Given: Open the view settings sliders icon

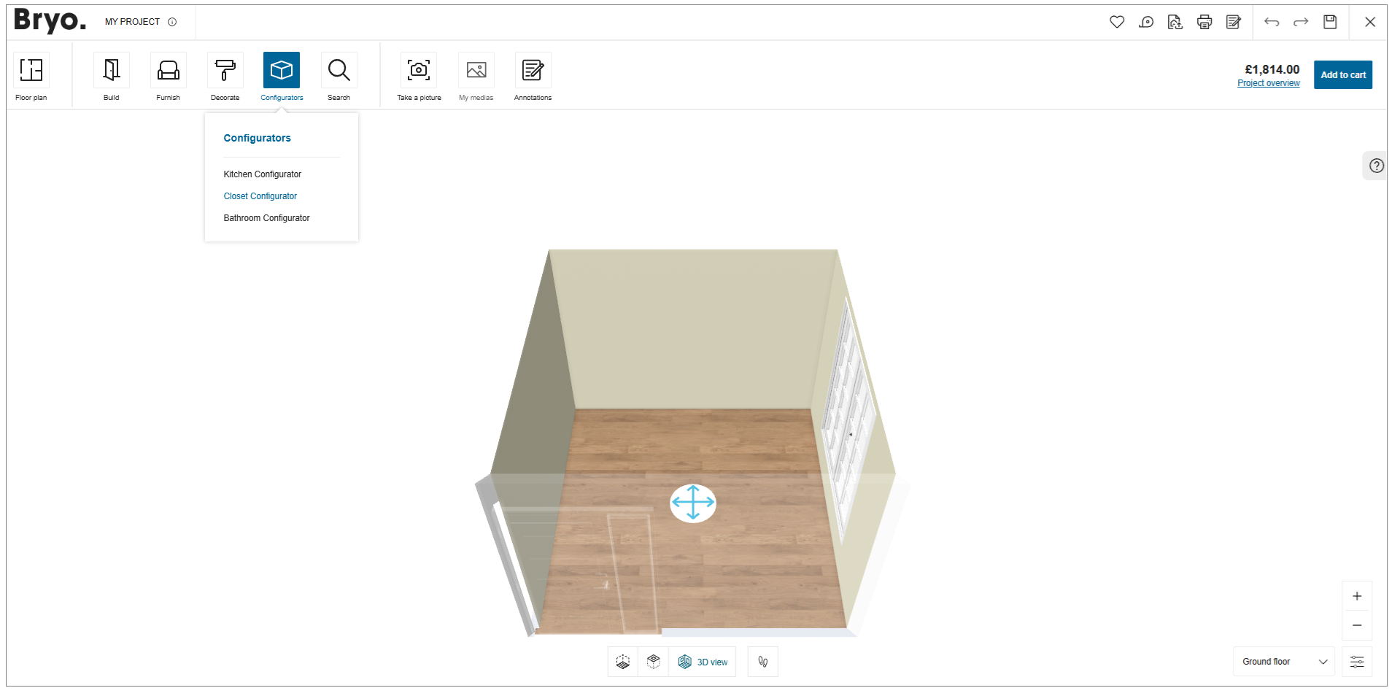Looking at the screenshot, I should (1357, 662).
